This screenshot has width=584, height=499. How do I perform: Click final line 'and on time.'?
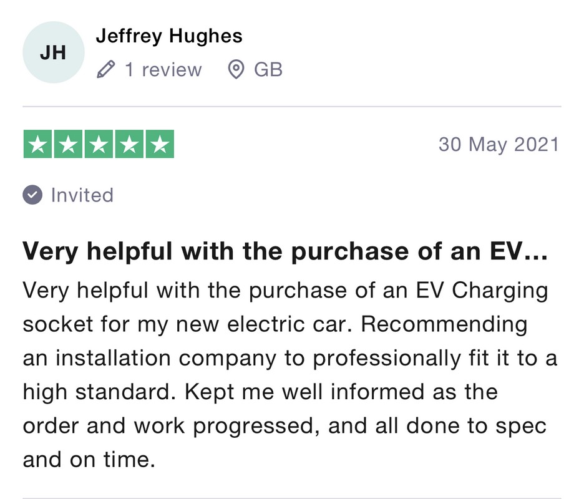click(x=89, y=460)
